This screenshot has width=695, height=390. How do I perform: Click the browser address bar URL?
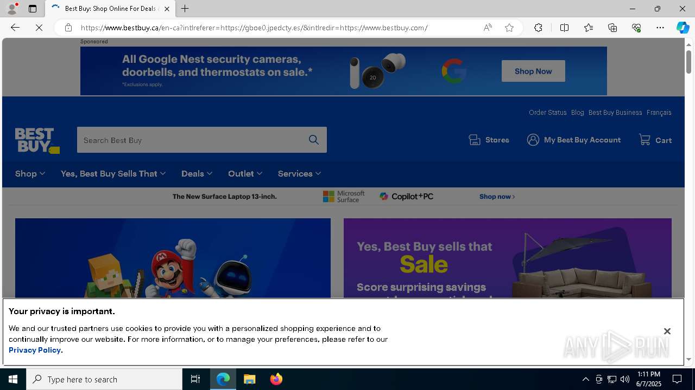click(x=254, y=28)
